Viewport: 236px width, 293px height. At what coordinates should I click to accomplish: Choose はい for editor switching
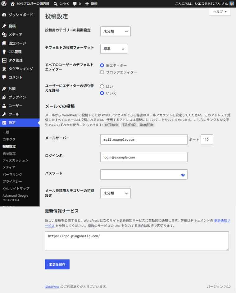pos(102,86)
